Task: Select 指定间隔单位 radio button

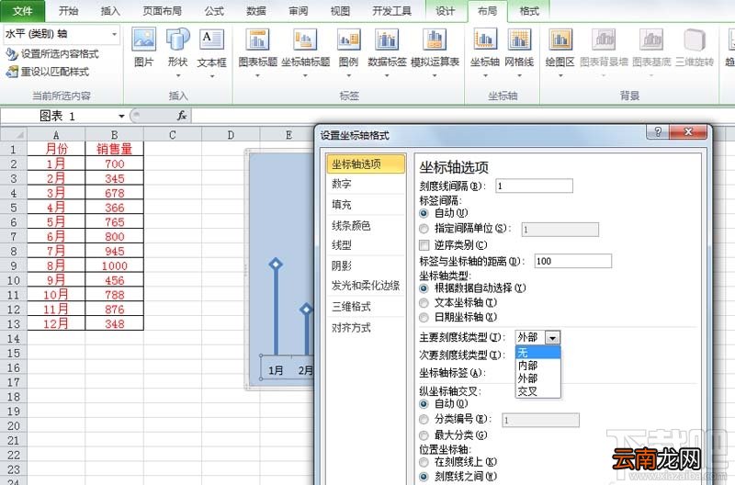Action: [424, 229]
